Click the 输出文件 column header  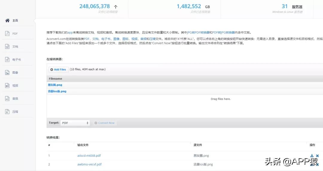pyautogui.click(x=83, y=145)
